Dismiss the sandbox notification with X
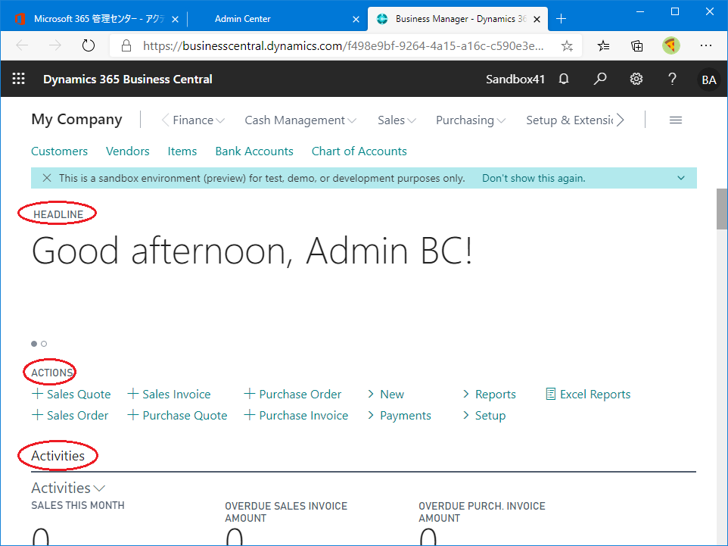Image resolution: width=728 pixels, height=546 pixels. click(47, 178)
